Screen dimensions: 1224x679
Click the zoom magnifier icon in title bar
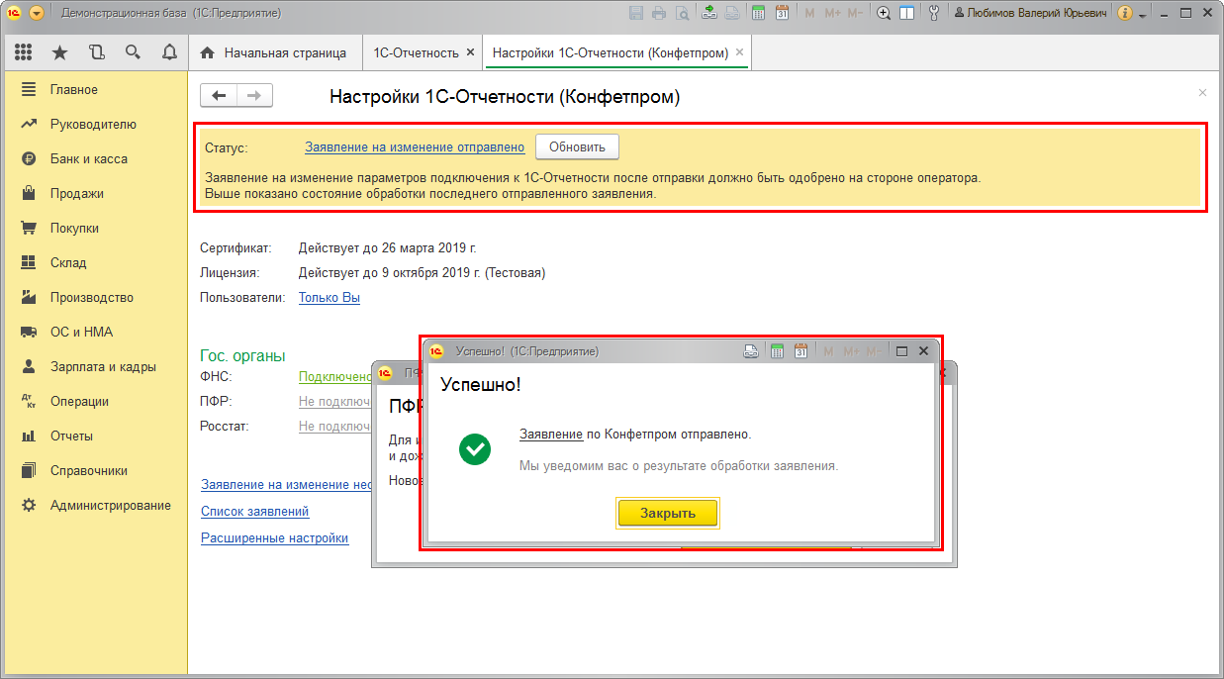(884, 13)
